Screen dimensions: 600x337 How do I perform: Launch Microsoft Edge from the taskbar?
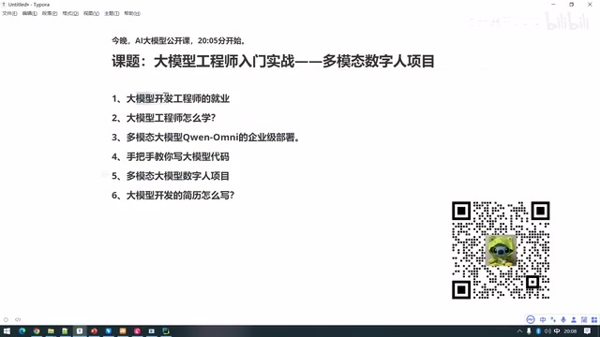[22, 330]
